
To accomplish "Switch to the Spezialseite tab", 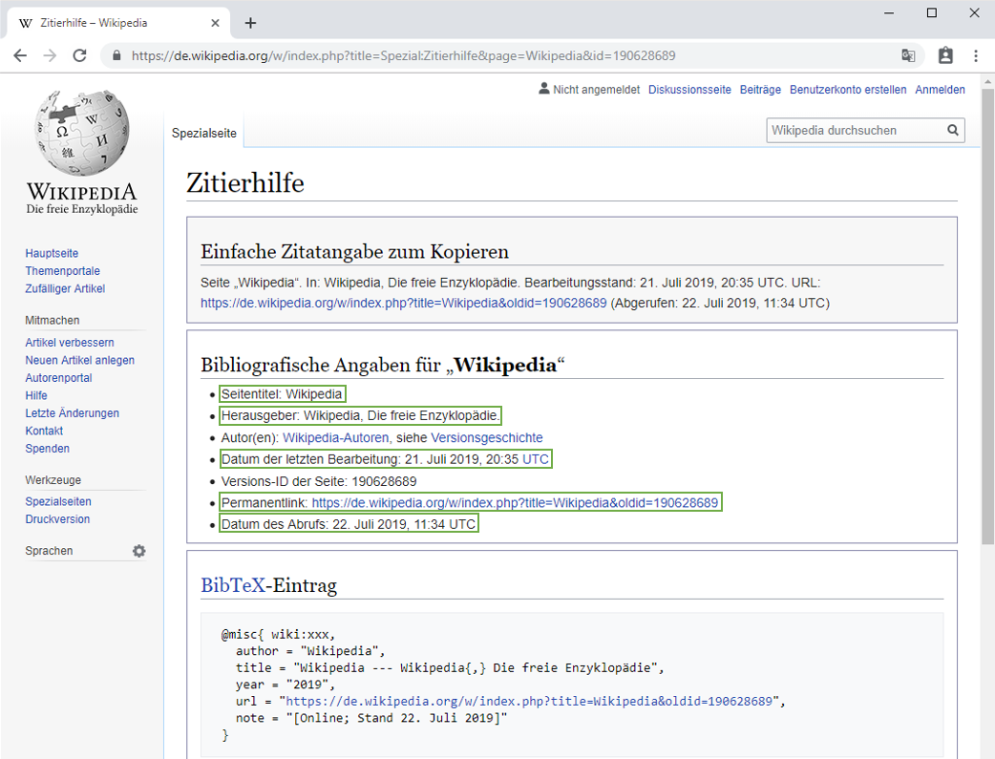I will tap(203, 134).
